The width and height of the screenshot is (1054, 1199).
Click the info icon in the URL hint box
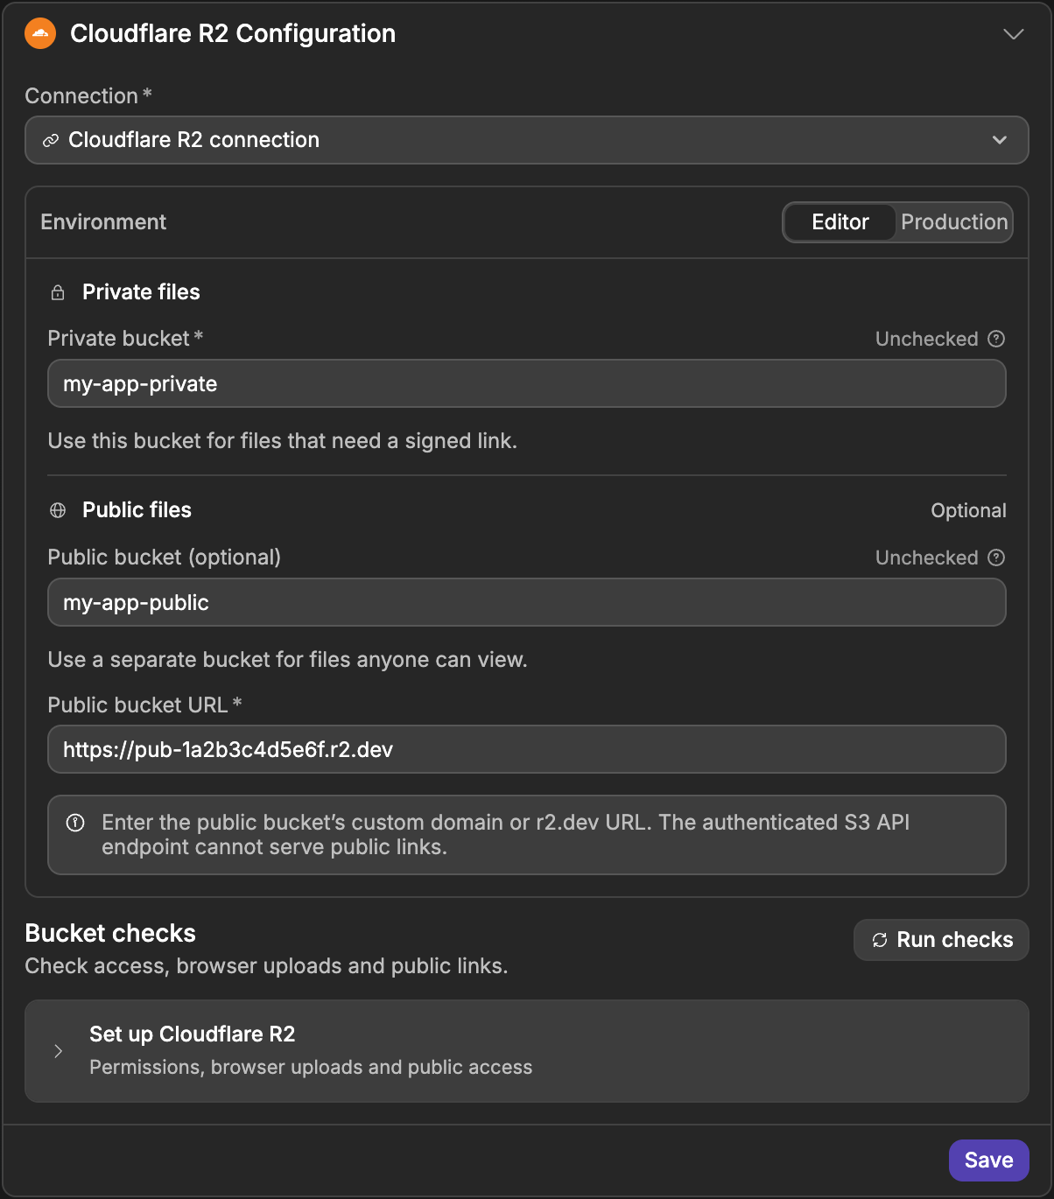(75, 823)
